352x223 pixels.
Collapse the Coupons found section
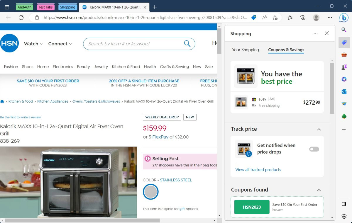[319, 190]
